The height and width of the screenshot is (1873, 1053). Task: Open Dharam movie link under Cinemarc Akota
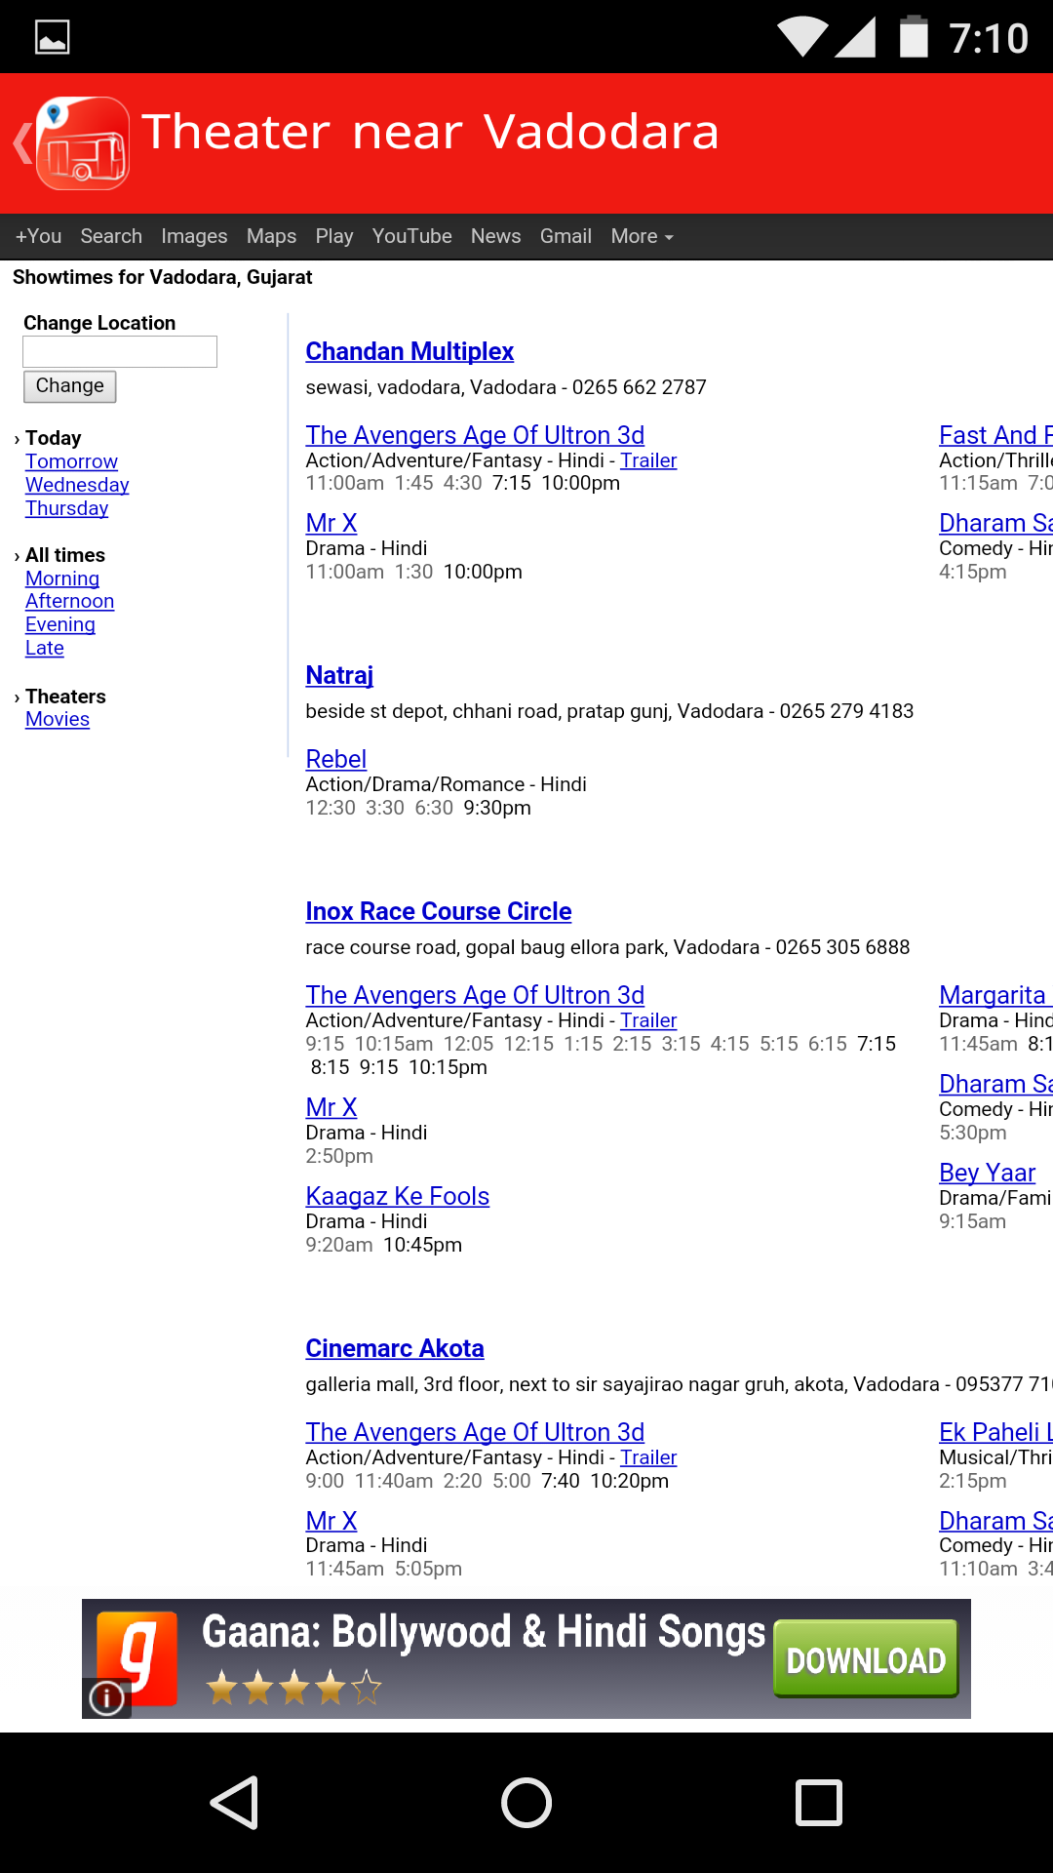995,1521
